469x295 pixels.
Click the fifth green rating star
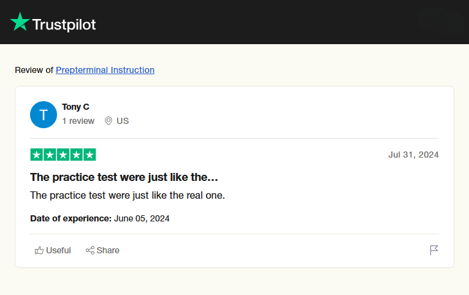[90, 155]
